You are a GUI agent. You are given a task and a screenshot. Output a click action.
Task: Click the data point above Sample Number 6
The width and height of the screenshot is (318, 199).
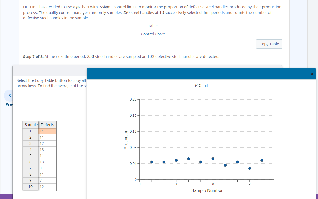[213, 159]
